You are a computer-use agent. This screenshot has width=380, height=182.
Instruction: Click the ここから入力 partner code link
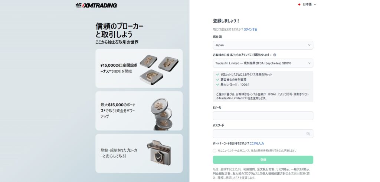pos(257,143)
